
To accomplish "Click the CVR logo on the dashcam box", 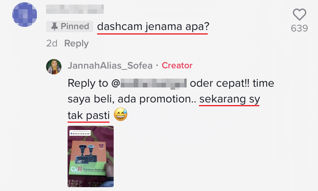I will 76,169.
